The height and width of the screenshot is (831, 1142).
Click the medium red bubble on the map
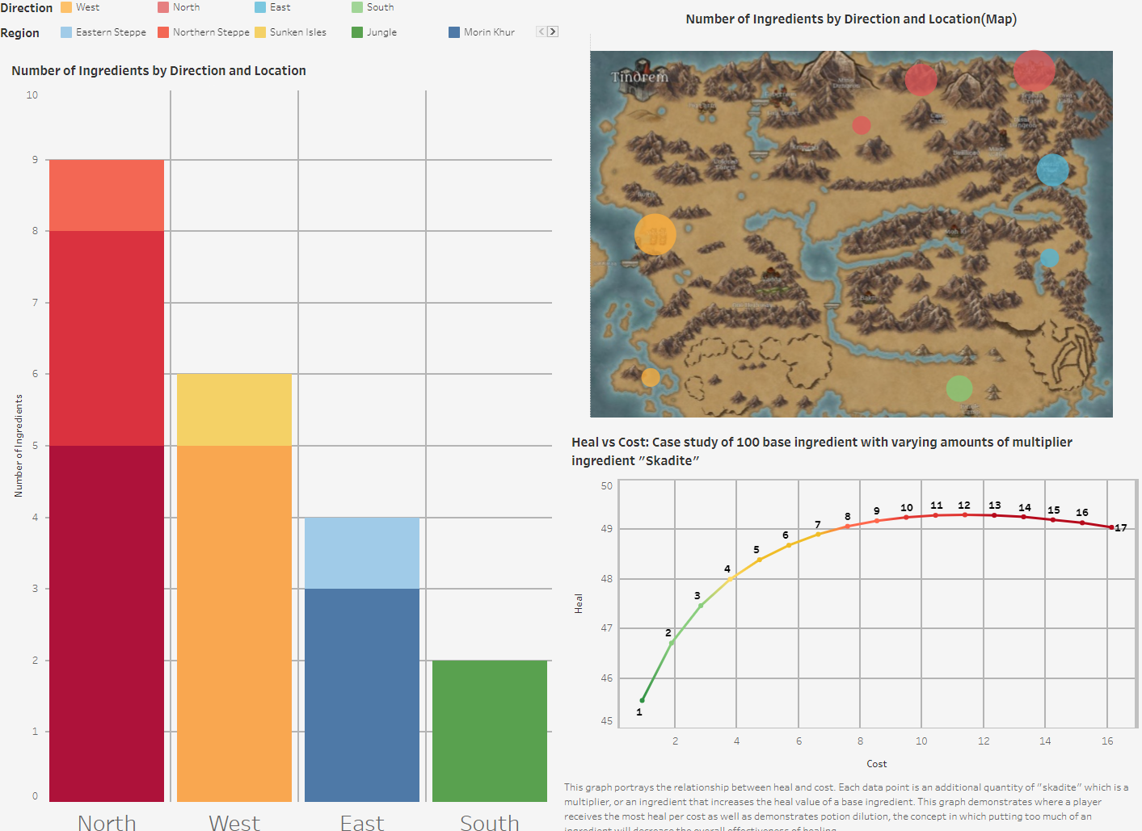[x=921, y=79]
